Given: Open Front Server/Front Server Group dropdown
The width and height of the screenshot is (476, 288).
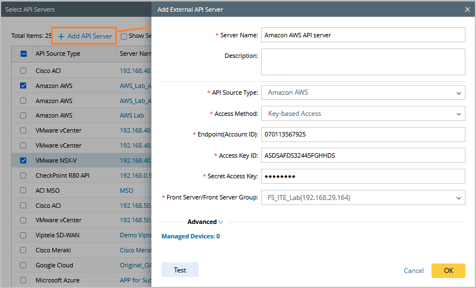Looking at the screenshot, I should point(362,197).
